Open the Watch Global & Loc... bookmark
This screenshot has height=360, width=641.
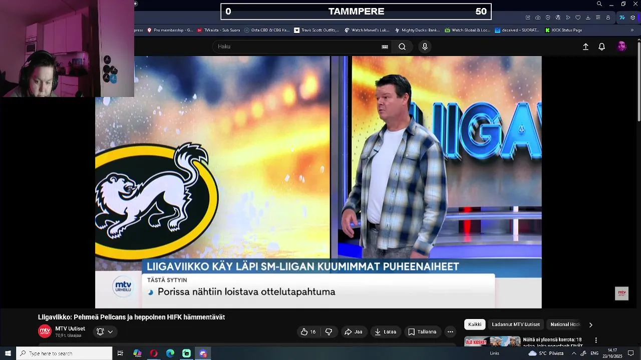tap(467, 30)
